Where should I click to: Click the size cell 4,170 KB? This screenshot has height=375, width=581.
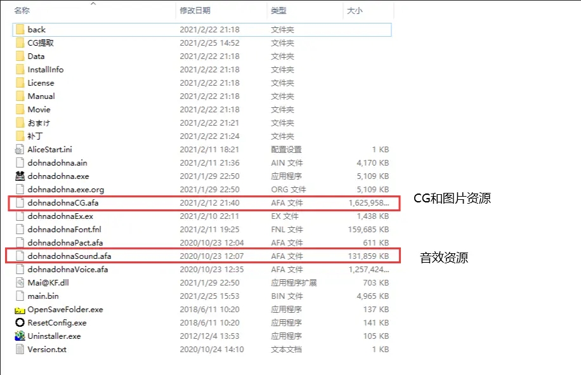[373, 162]
